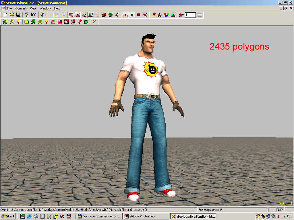
Task: Toggle the checkered floor icon marked F
Action: coord(78,15)
